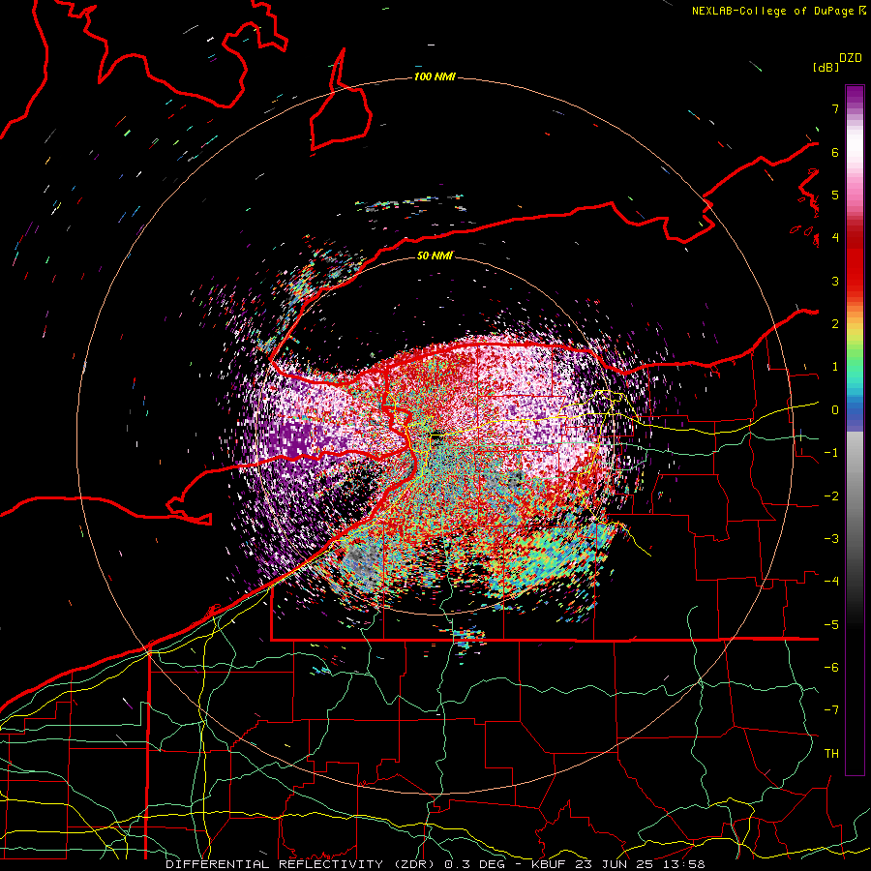Select the -2 dB scale tick label
This screenshot has width=871, height=871.
831,496
